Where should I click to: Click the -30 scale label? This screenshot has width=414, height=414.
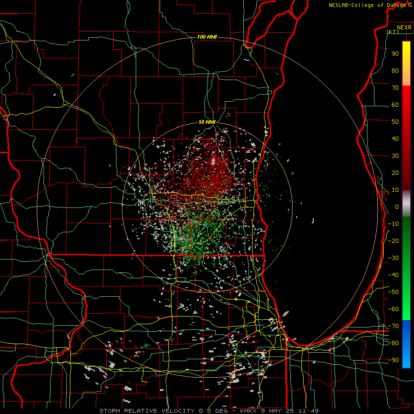click(393, 258)
